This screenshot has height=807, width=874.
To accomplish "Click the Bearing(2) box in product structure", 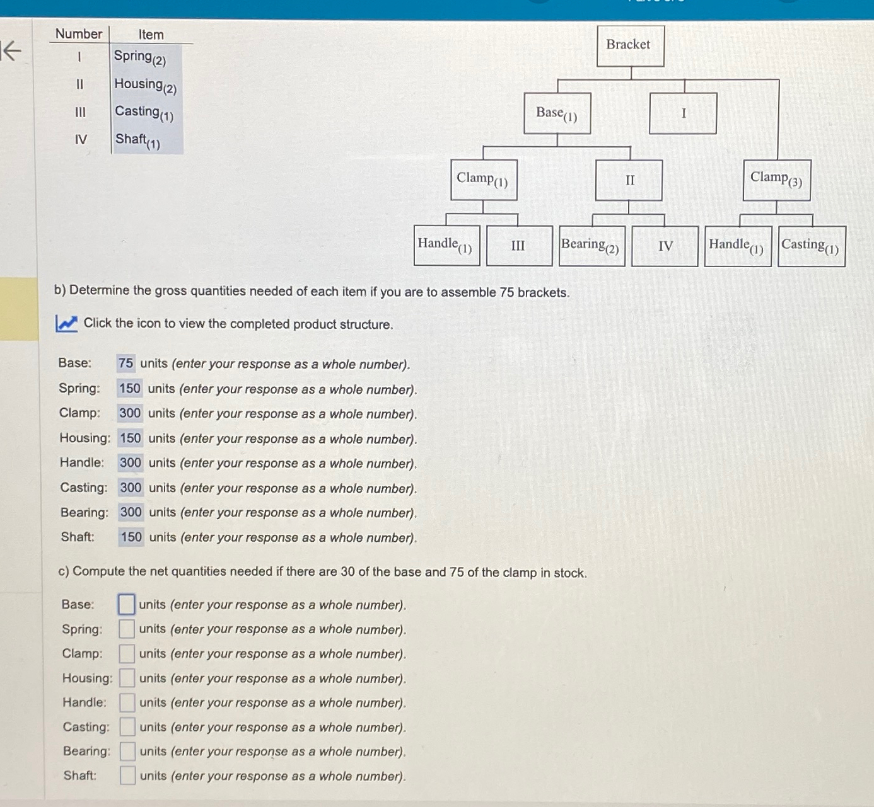I will click(592, 246).
